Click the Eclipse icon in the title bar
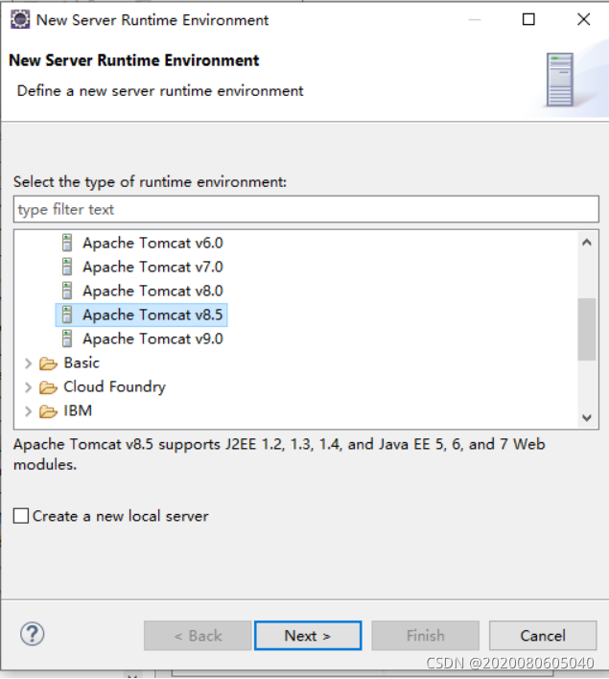The height and width of the screenshot is (679, 609). (20, 20)
